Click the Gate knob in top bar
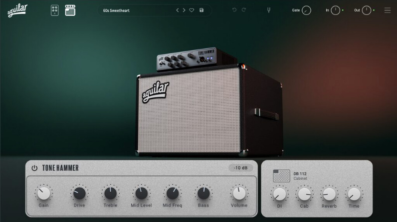The width and height of the screenshot is (397, 222). pos(306,10)
